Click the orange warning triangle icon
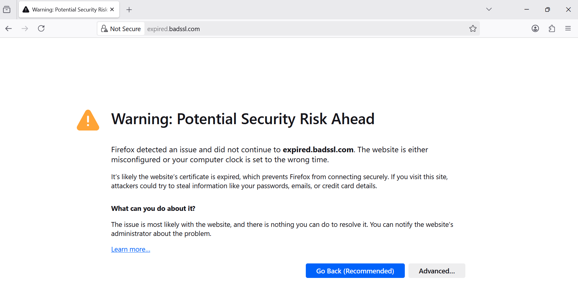Viewport: 578px width, 303px height. (88, 121)
